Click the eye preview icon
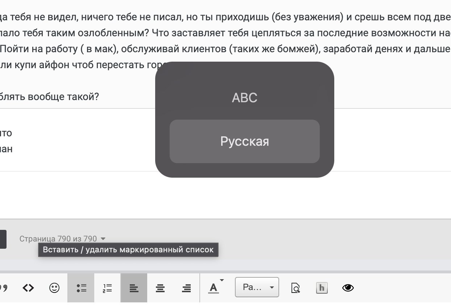The image size is (451, 306). pos(348,288)
